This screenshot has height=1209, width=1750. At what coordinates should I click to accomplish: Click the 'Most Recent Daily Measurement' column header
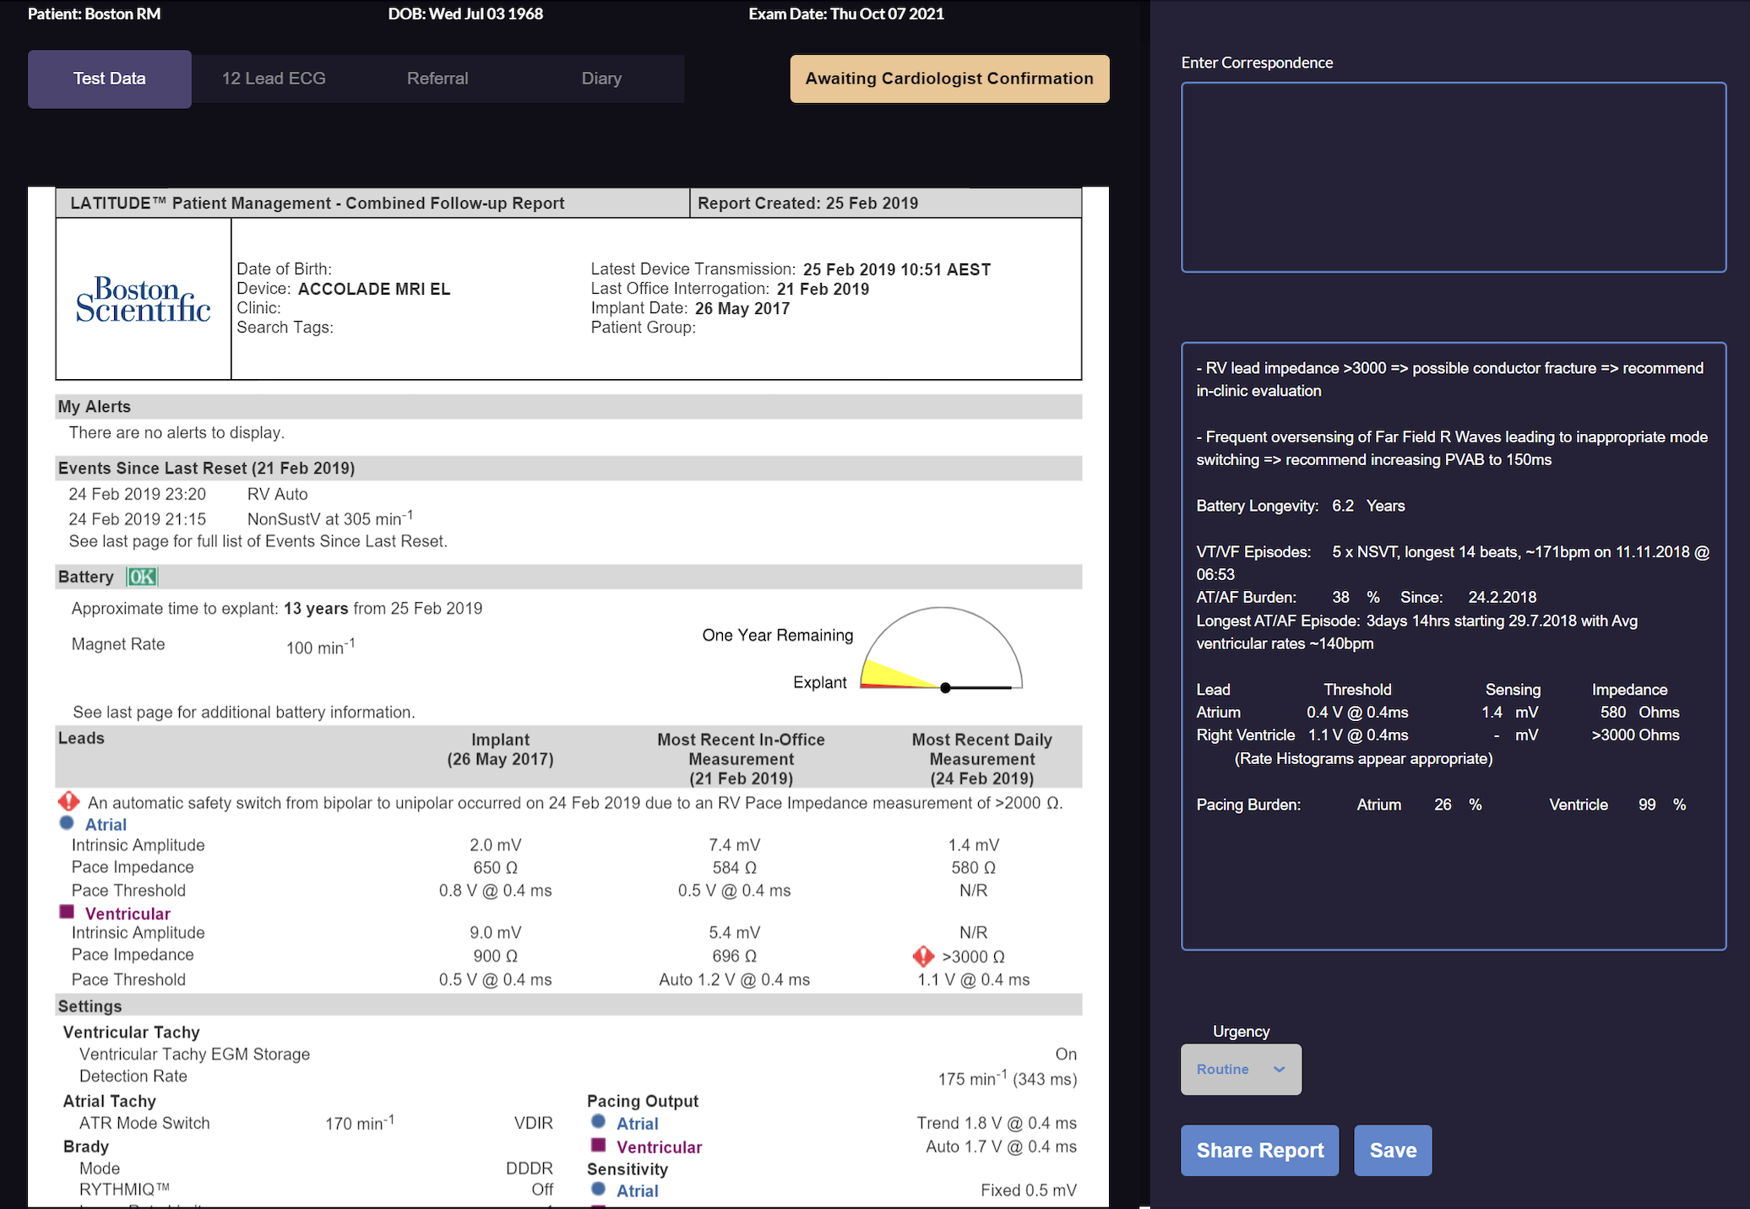(x=981, y=758)
